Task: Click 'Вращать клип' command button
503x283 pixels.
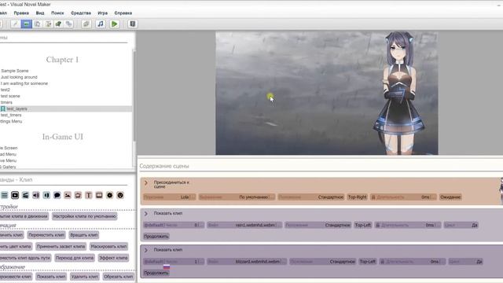Action: (x=84, y=235)
